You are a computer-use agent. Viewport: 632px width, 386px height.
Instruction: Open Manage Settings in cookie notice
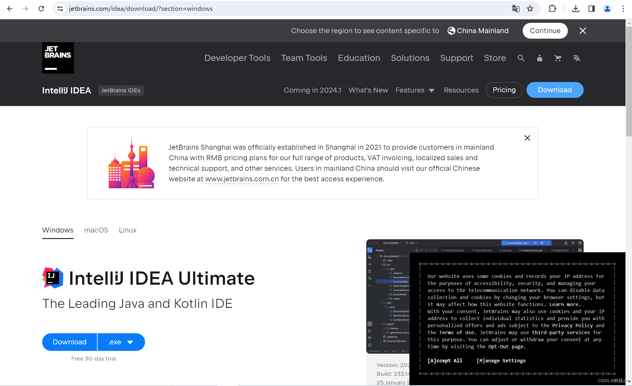pos(501,361)
